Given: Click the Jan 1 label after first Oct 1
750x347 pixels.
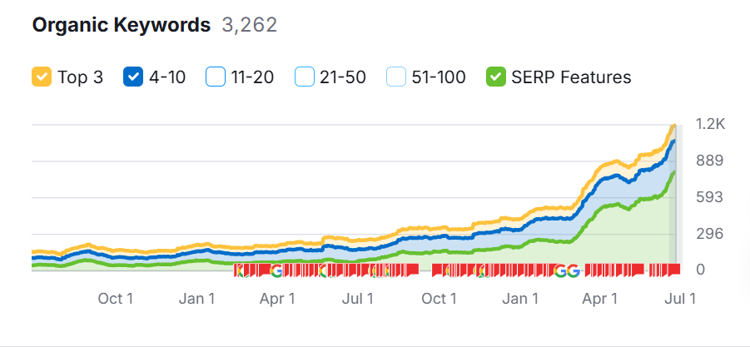Looking at the screenshot, I should (197, 298).
